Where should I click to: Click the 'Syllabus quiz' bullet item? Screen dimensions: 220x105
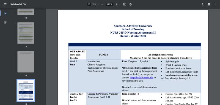pyautogui.click(x=172, y=62)
